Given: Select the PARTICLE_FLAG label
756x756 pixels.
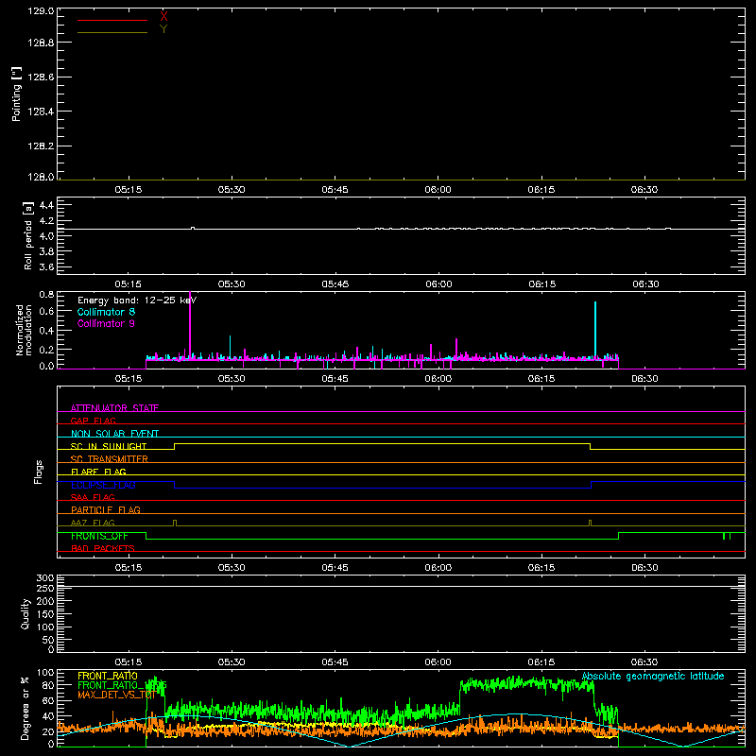Looking at the screenshot, I should [106, 509].
